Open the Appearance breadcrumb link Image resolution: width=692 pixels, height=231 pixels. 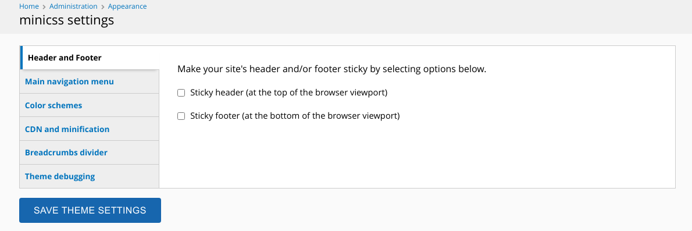(x=127, y=6)
